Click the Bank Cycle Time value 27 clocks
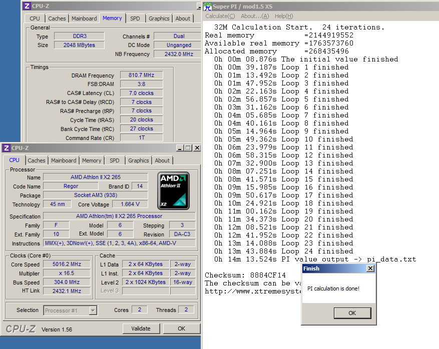 point(141,128)
